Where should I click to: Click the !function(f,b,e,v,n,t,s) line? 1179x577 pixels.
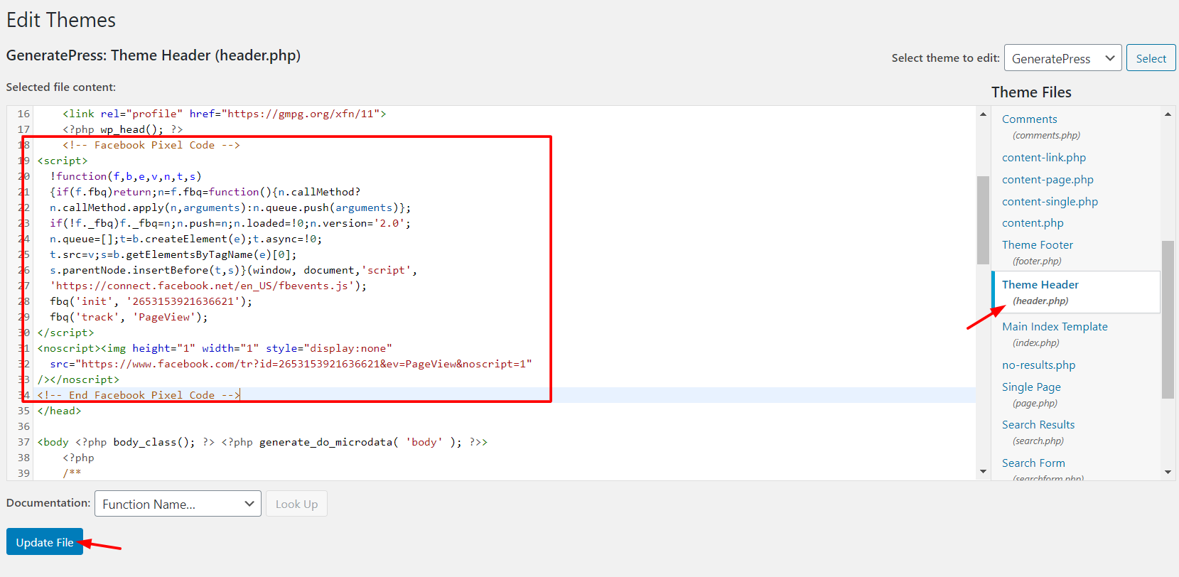126,176
